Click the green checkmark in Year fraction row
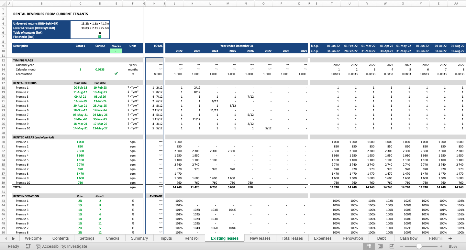The width and height of the screenshot is (466, 250). (x=116, y=74)
